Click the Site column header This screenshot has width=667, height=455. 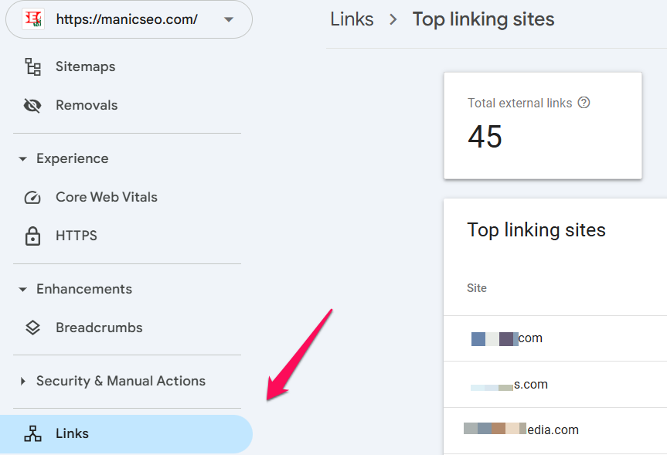point(476,288)
